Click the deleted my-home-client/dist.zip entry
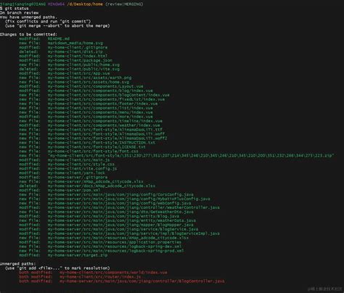Image resolution: width=344 pixels, height=293 pixels. 61,51
